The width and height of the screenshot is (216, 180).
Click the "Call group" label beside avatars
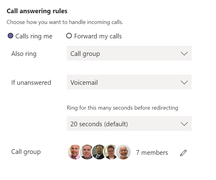tap(26, 152)
